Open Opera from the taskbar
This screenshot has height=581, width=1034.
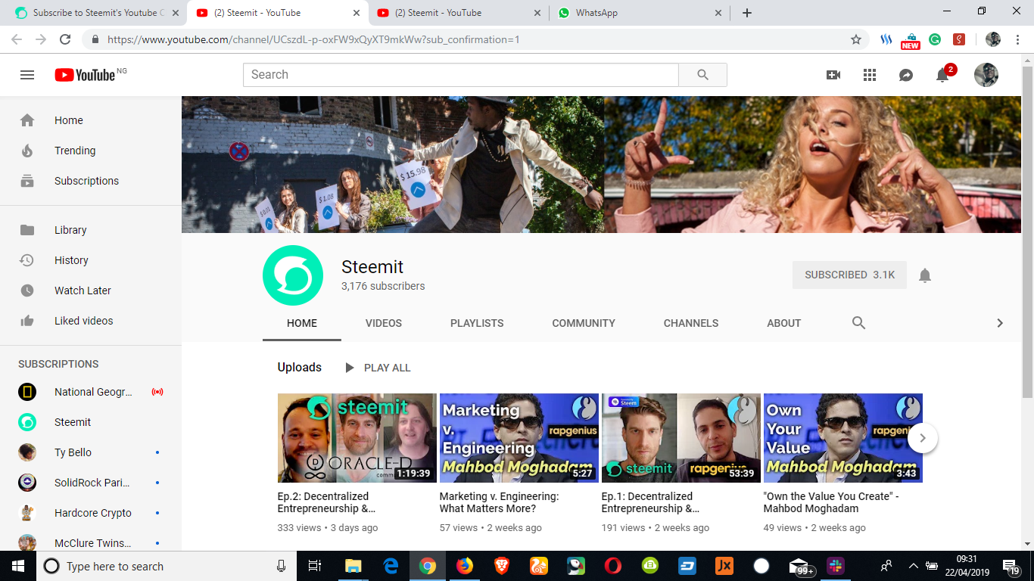[612, 566]
